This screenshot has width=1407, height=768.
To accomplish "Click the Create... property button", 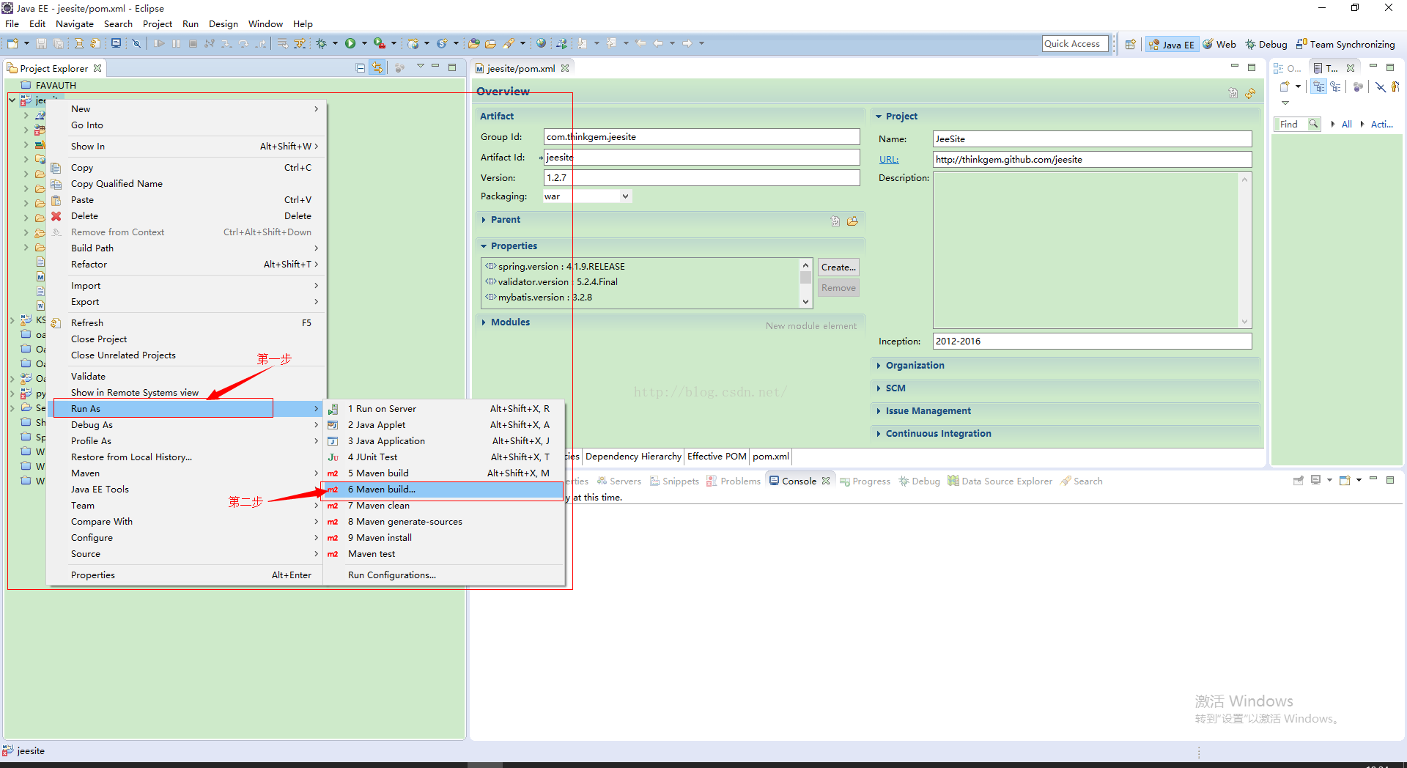I will tap(838, 267).
